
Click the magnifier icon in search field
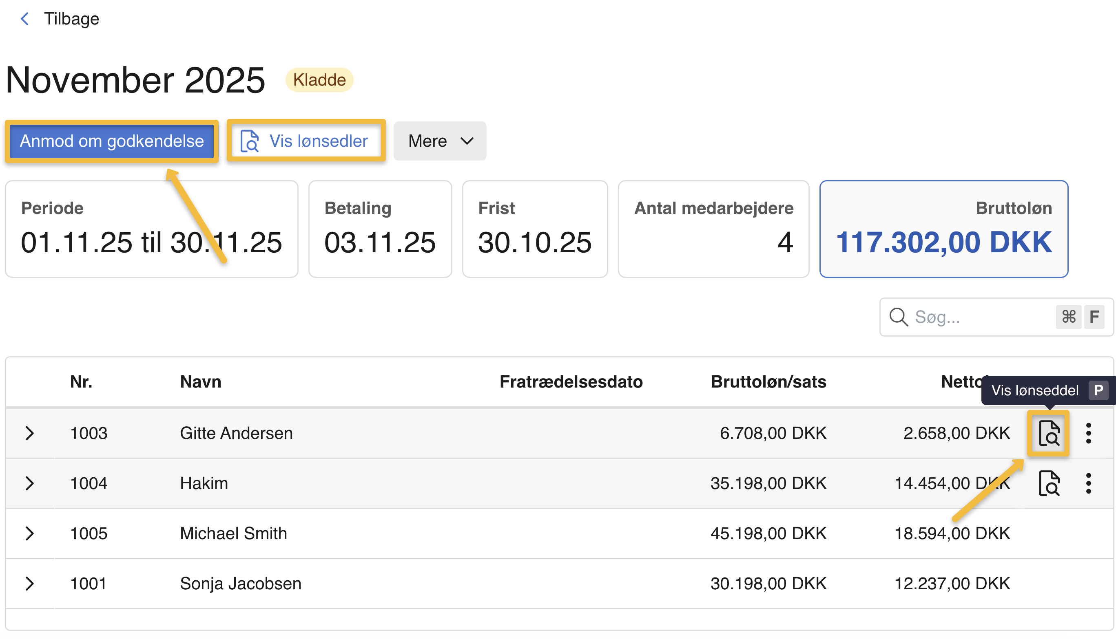[898, 317]
